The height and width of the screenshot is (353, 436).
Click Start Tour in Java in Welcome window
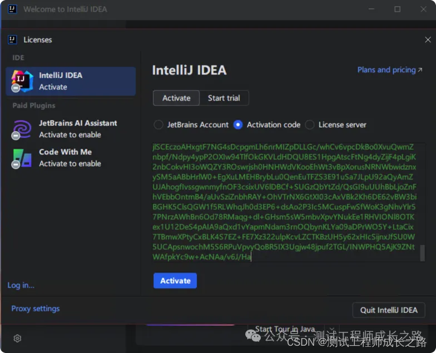pos(285,329)
